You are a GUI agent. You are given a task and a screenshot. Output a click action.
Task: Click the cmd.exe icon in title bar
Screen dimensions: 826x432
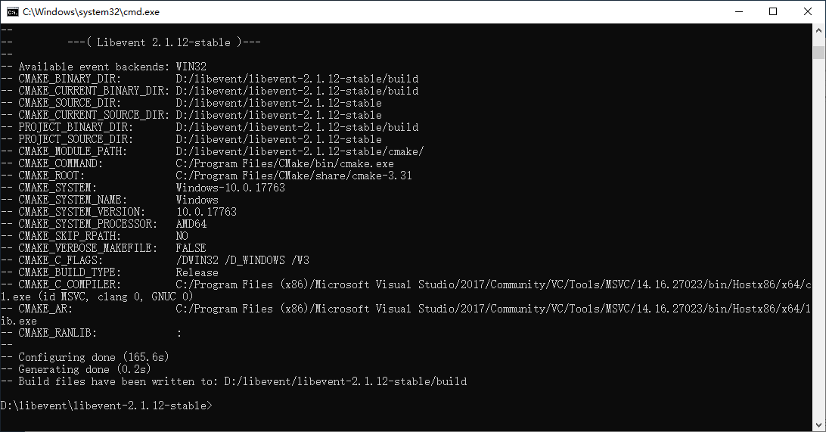tap(13, 11)
